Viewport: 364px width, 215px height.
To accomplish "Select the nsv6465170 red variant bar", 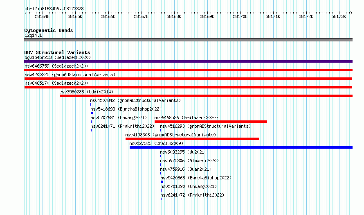I will click(x=188, y=87).
